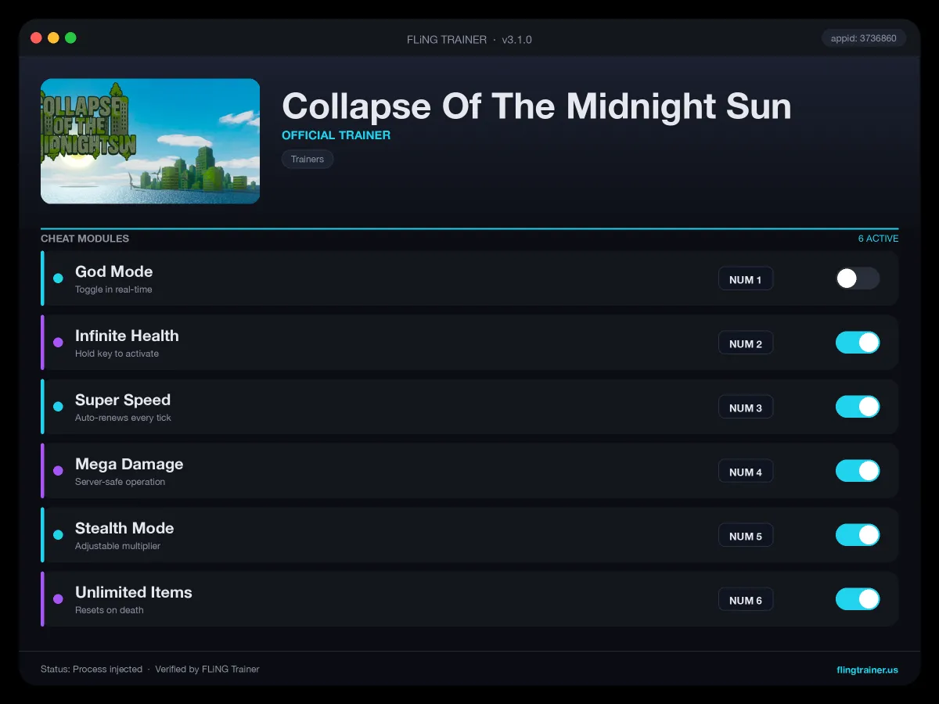Image resolution: width=939 pixels, height=704 pixels.
Task: Click the NUM 6 hotkey button
Action: tap(746, 600)
